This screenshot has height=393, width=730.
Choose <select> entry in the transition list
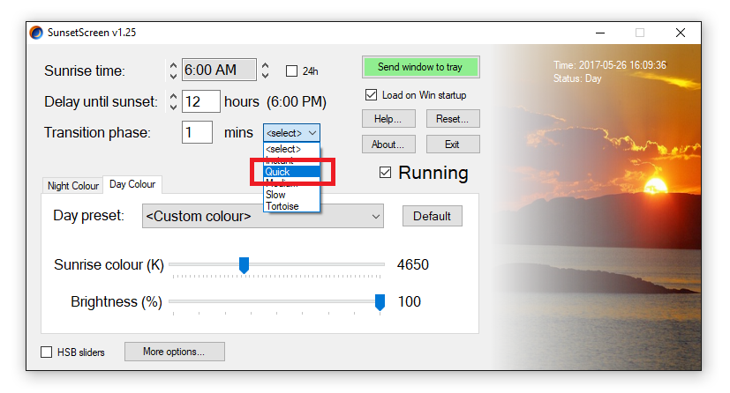pyautogui.click(x=291, y=149)
